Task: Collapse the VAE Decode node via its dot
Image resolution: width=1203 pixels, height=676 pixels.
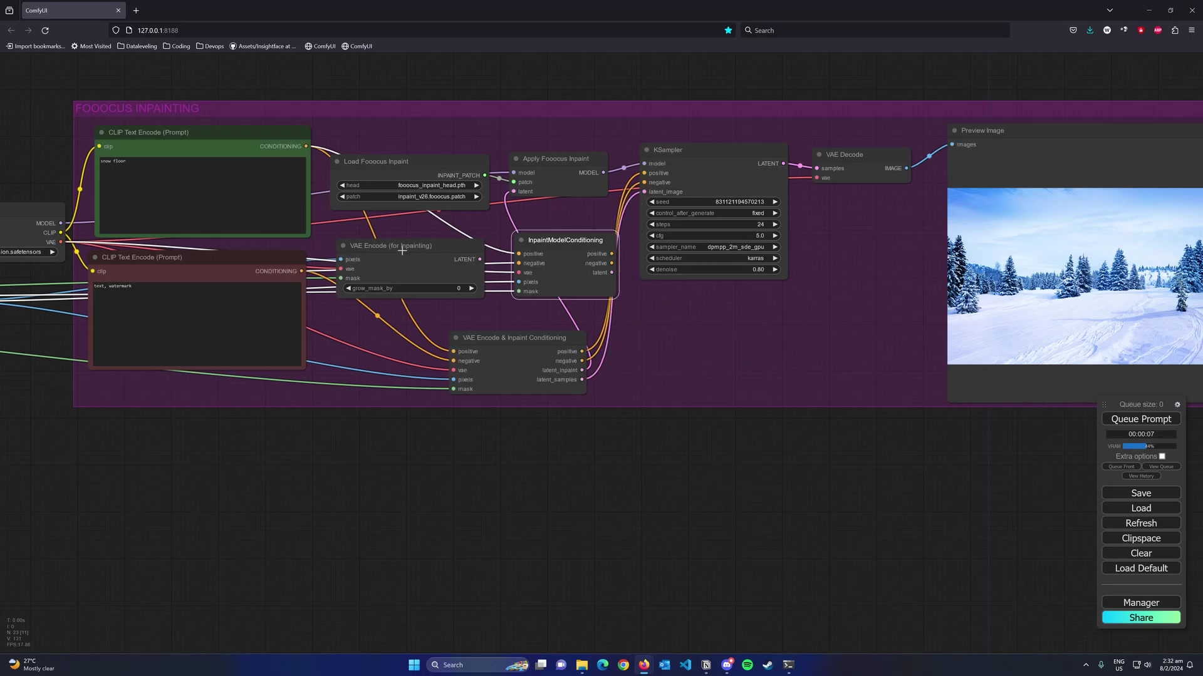Action: [x=819, y=155]
